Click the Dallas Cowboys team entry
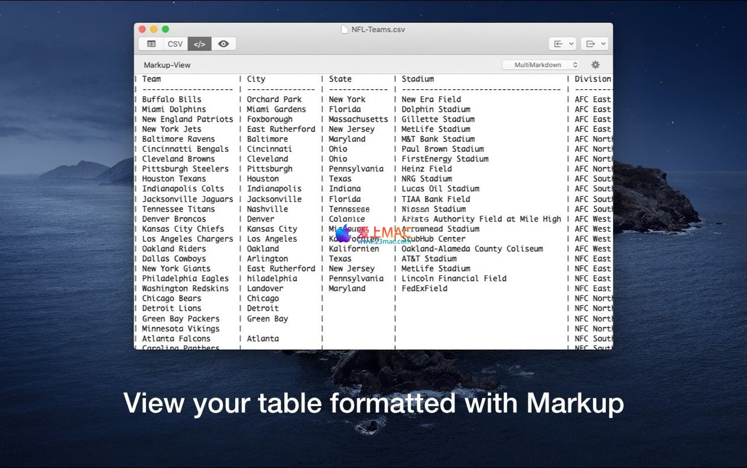The image size is (747, 468). point(174,259)
